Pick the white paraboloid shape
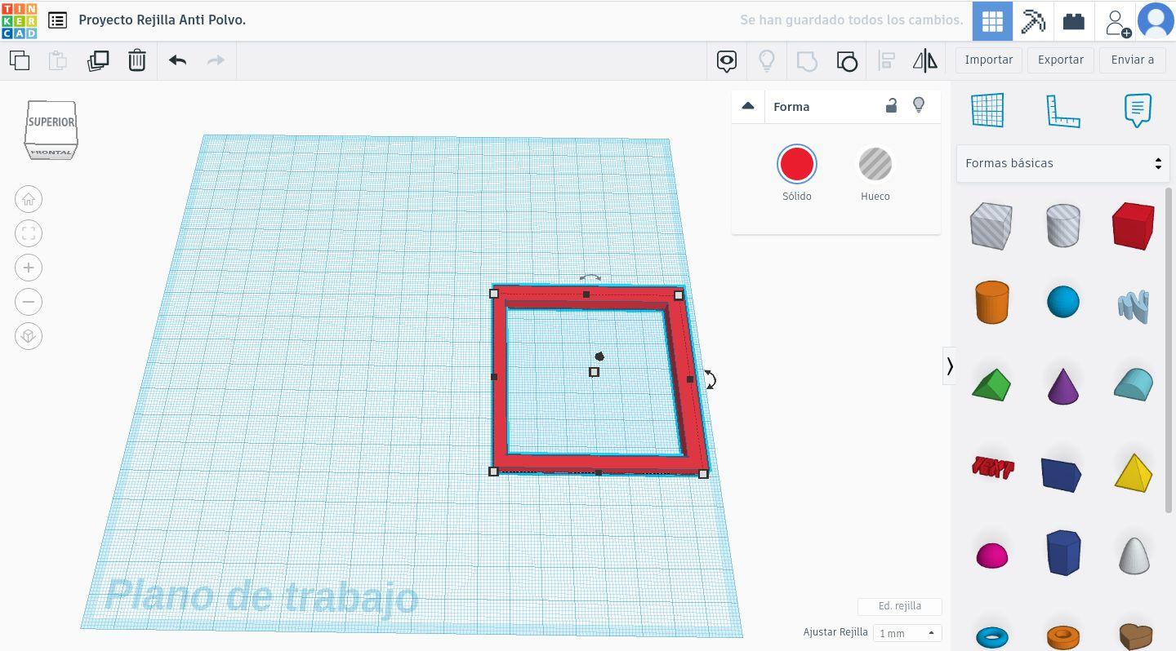 (1134, 555)
